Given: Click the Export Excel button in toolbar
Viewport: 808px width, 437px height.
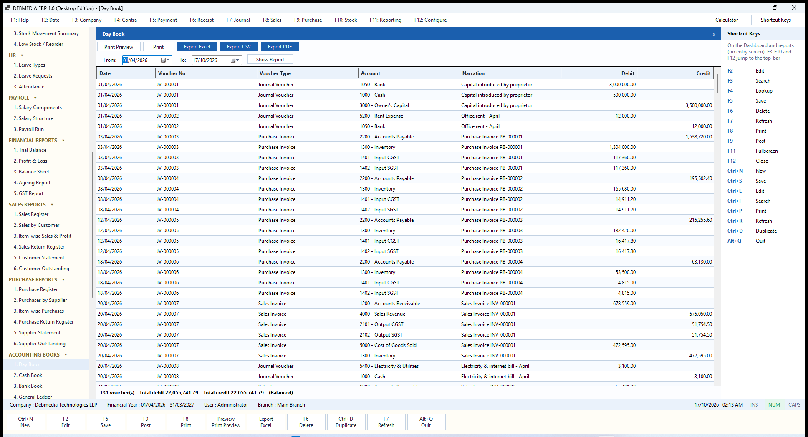Looking at the screenshot, I should tap(197, 47).
